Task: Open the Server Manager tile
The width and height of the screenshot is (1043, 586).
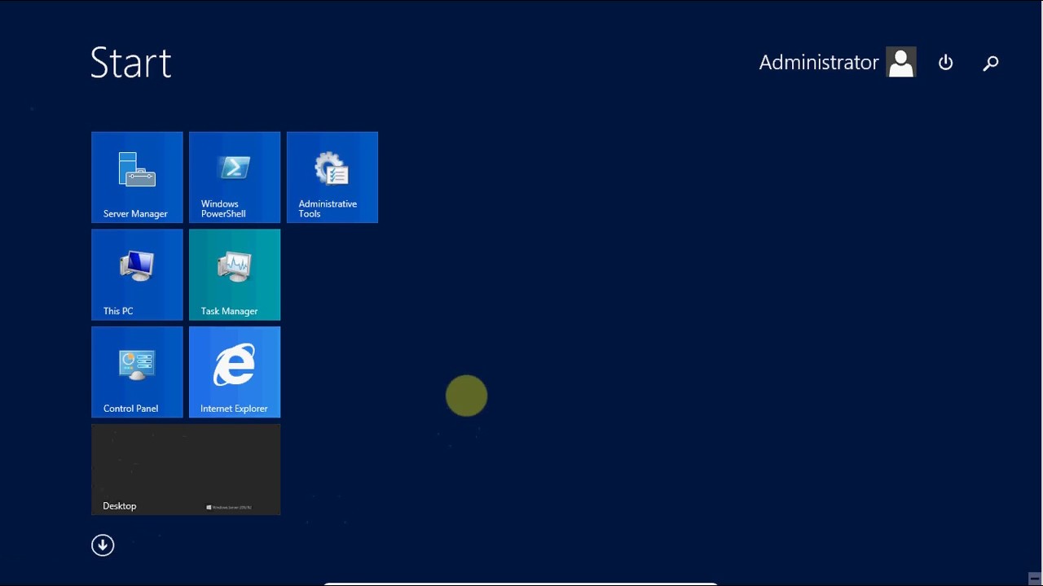Action: [137, 177]
